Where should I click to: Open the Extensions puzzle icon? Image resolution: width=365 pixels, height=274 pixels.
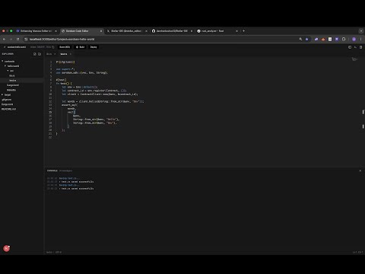(344, 39)
